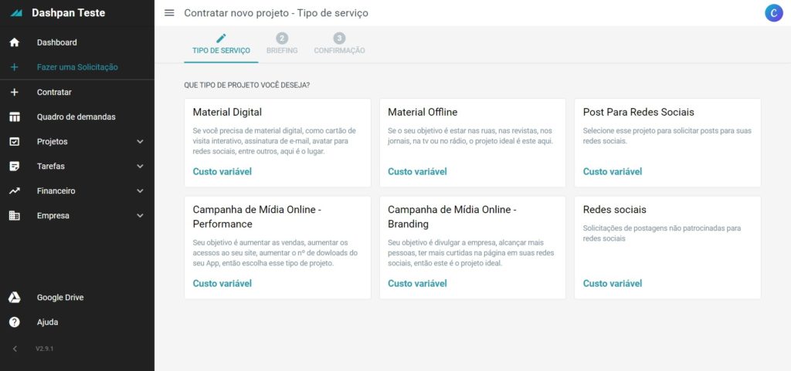Switch to the CONFIRMAÇÃO step tab

(340, 45)
